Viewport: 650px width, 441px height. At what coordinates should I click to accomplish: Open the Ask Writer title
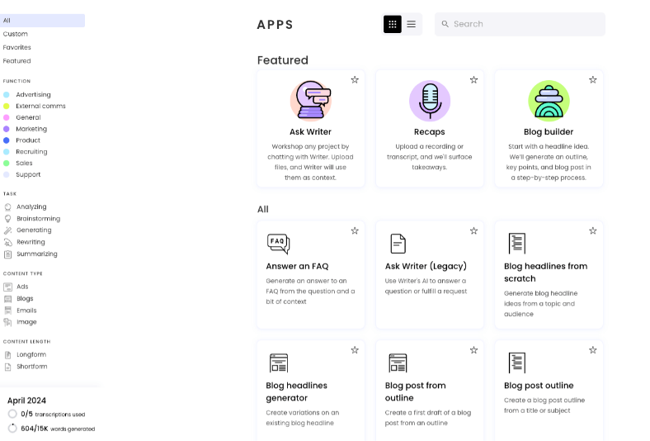pyautogui.click(x=310, y=132)
